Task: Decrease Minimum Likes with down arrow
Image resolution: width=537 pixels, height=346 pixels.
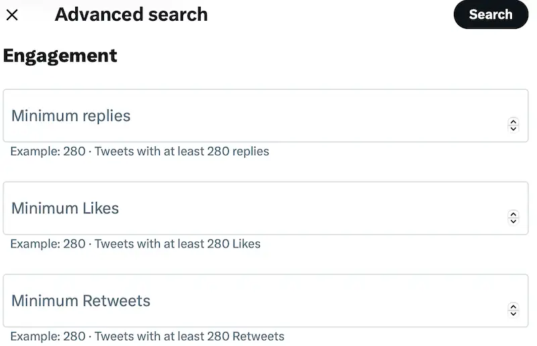Action: [x=514, y=221]
